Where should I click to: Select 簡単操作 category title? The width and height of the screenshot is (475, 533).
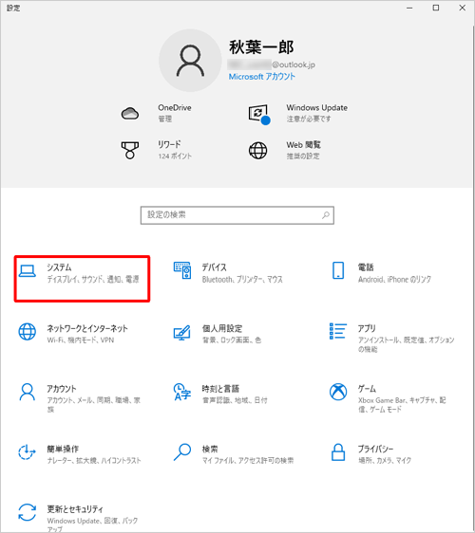(x=63, y=449)
